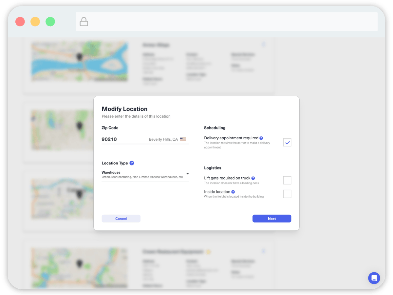Image resolution: width=393 pixels, height=295 pixels.
Task: Open Delivery appointment required help tooltip
Action: (x=261, y=138)
